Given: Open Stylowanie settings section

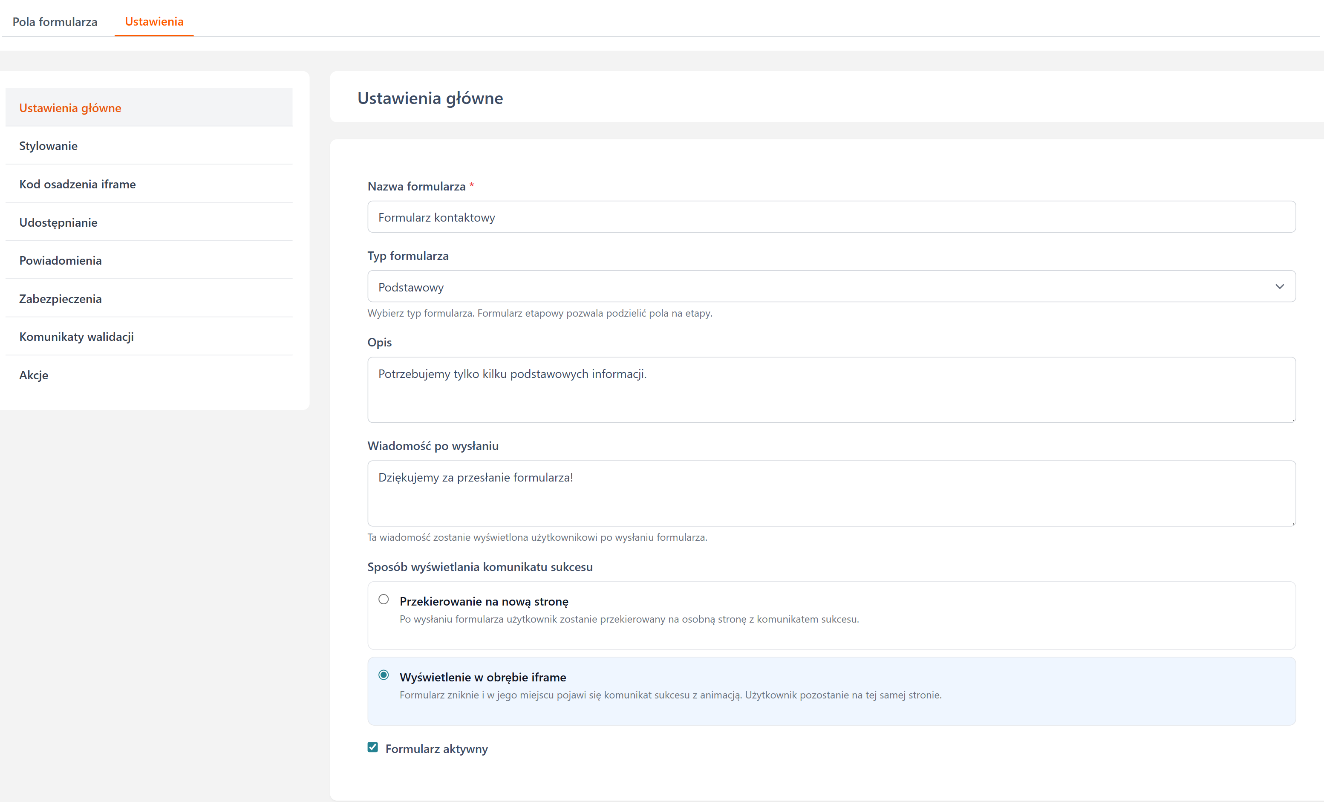Looking at the screenshot, I should click(48, 146).
